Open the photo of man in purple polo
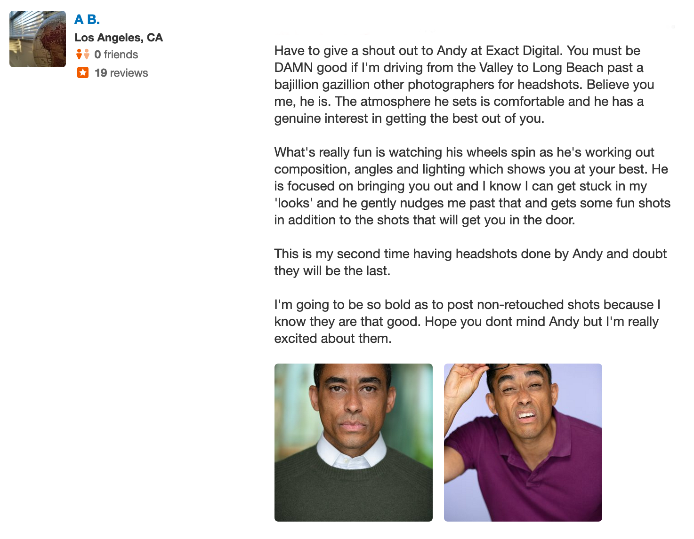The width and height of the screenshot is (694, 539). 523,443
